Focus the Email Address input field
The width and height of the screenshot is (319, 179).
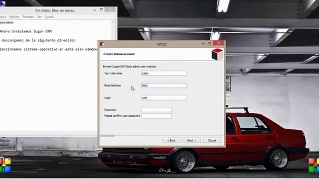(164, 86)
